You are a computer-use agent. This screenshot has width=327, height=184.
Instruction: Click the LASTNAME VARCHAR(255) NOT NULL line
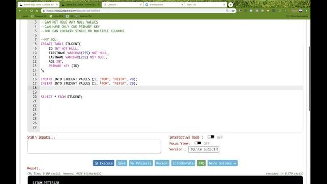pyautogui.click(x=78, y=57)
